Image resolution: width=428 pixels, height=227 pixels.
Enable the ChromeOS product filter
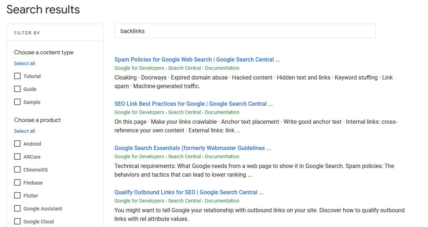click(17, 169)
